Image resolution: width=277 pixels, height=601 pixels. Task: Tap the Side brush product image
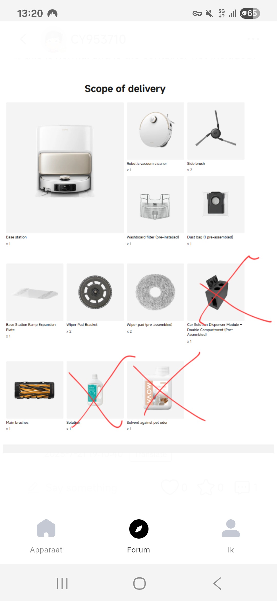[216, 131]
